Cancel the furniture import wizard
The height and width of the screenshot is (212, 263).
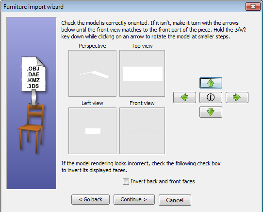click(175, 200)
